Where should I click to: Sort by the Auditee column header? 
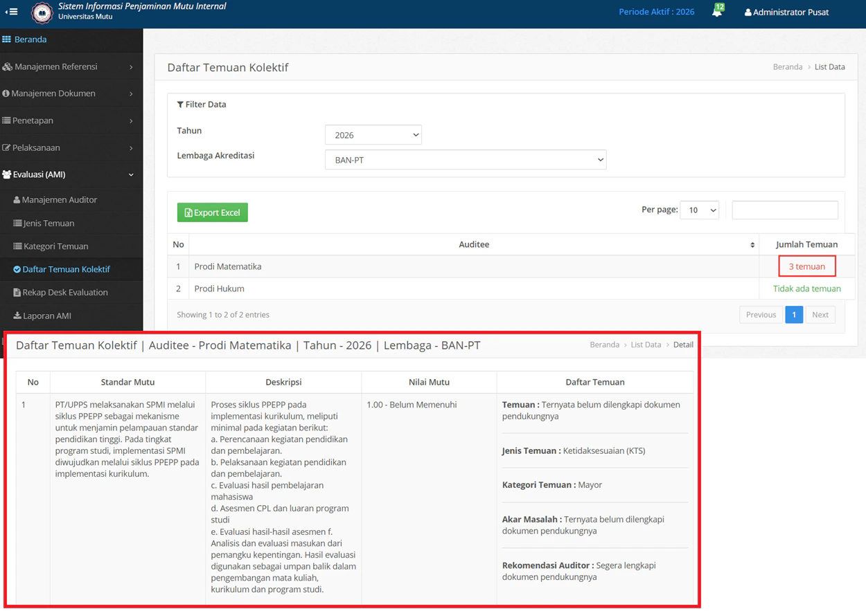474,244
